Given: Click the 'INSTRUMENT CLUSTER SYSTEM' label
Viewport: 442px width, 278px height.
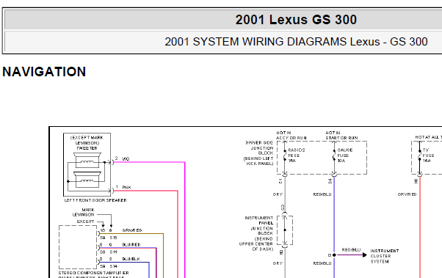Looking at the screenshot, I should tap(385, 256).
